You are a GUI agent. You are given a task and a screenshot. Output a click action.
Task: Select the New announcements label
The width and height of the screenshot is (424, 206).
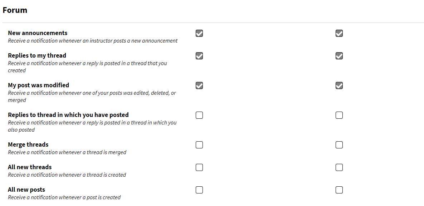point(38,33)
